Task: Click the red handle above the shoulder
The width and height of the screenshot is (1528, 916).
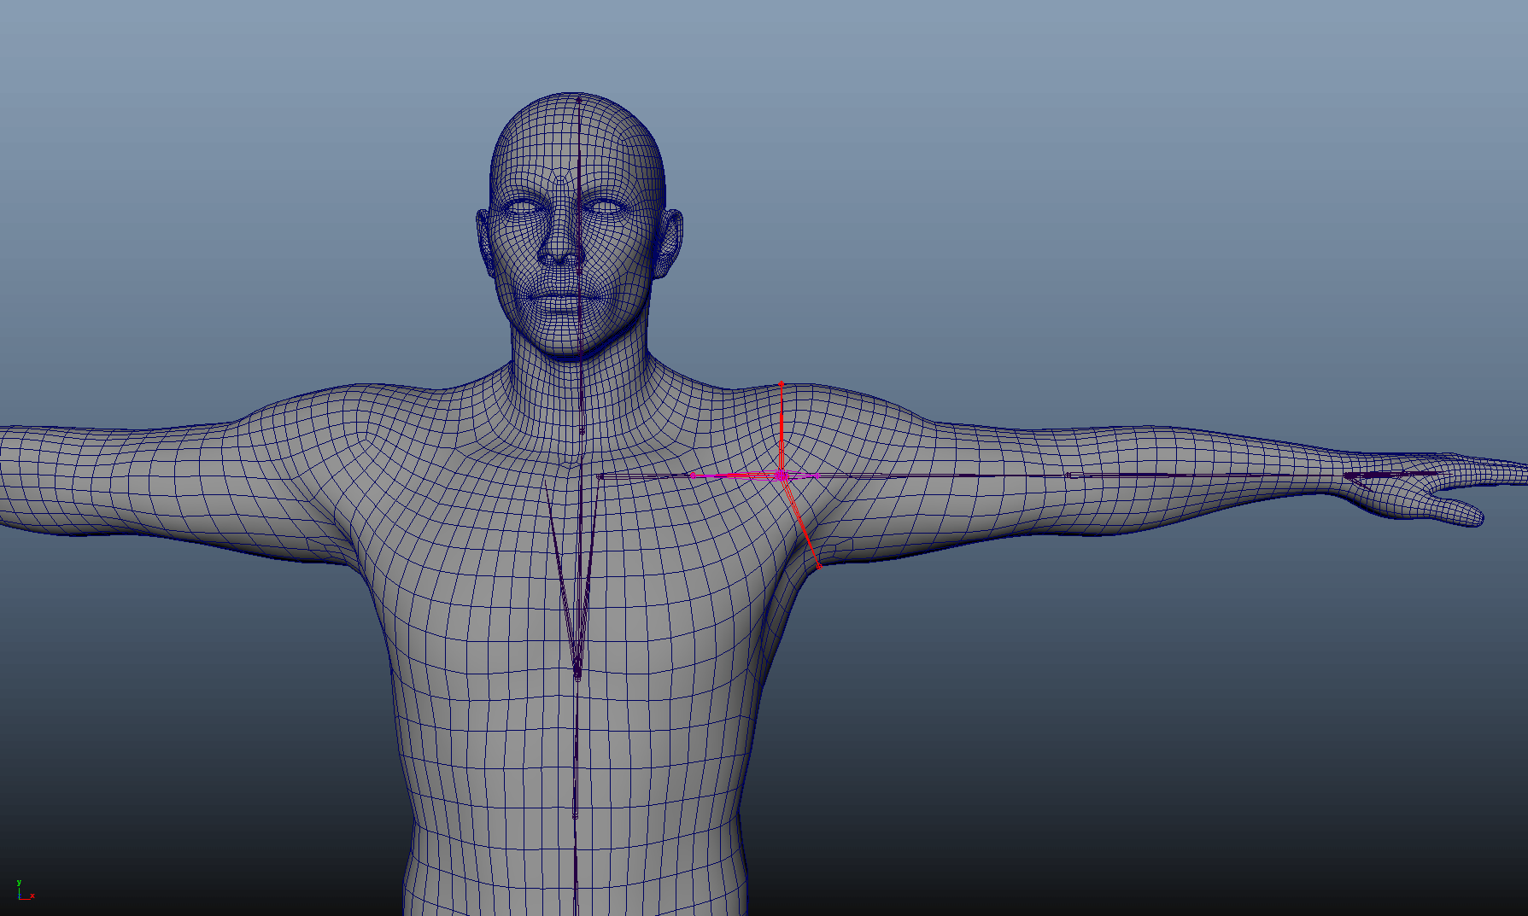Action: [x=781, y=385]
